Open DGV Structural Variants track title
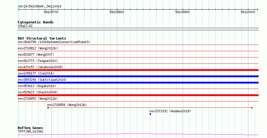Screen dimensions: 267x138 (42, 38)
